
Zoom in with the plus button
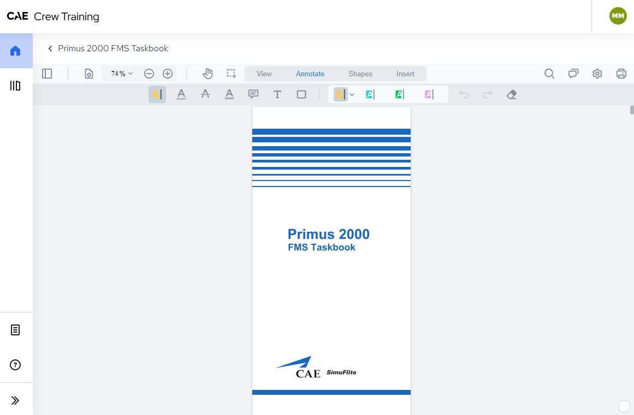(x=168, y=74)
